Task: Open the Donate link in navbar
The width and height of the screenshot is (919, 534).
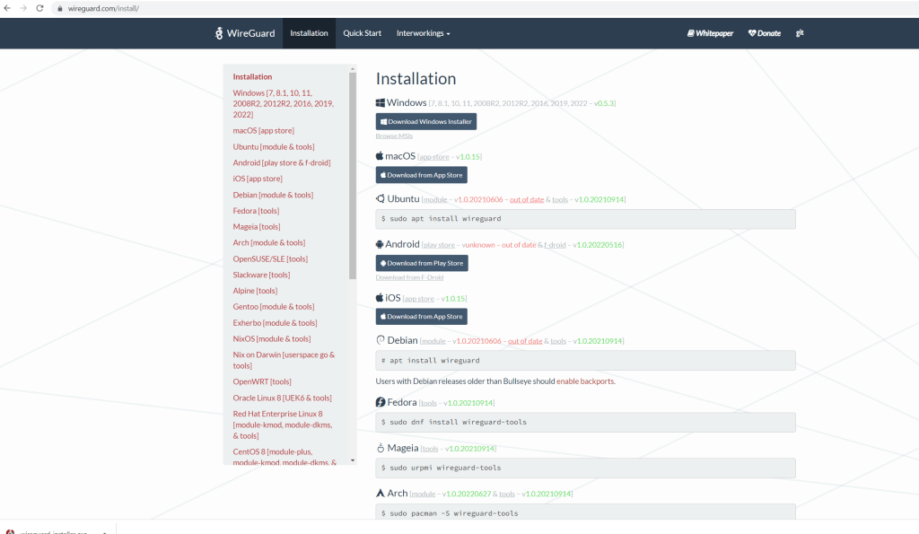Action: click(x=765, y=33)
